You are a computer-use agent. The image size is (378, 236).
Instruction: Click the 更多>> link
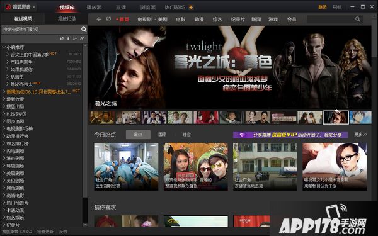(360, 135)
